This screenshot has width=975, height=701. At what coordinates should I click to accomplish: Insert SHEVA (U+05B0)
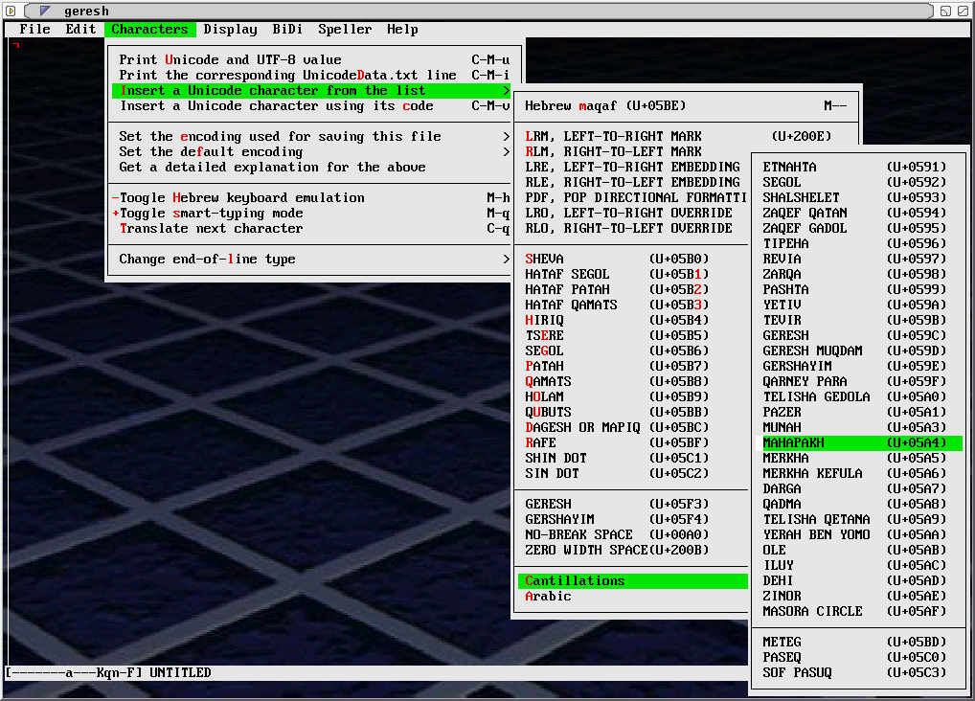[633, 259]
